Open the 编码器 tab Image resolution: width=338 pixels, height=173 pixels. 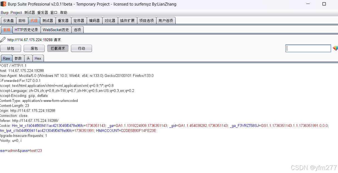tap(95, 21)
